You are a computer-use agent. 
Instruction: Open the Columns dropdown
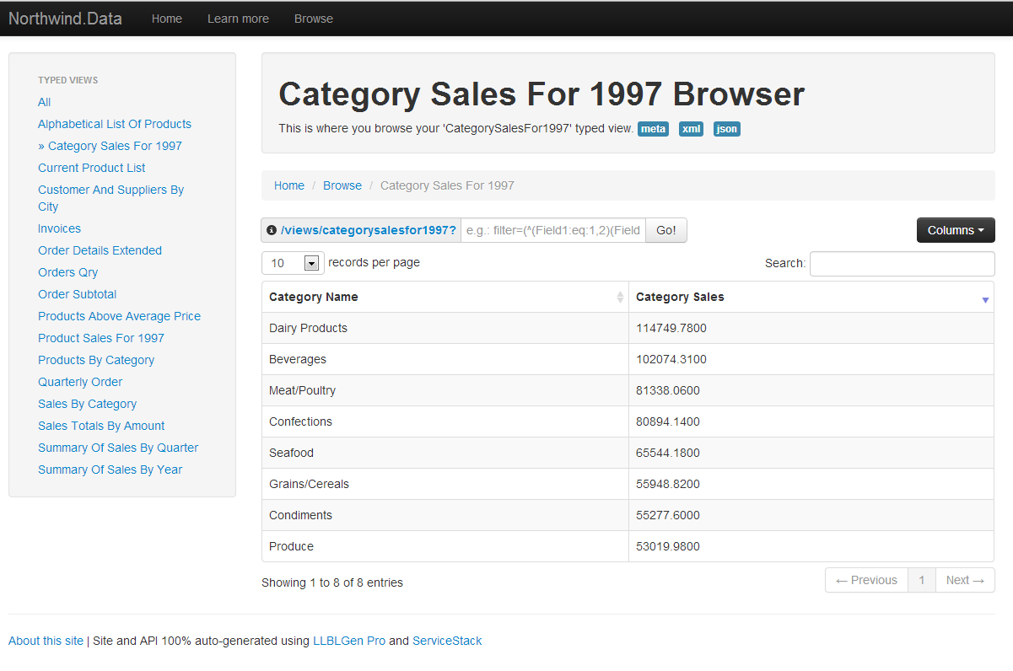coord(956,229)
